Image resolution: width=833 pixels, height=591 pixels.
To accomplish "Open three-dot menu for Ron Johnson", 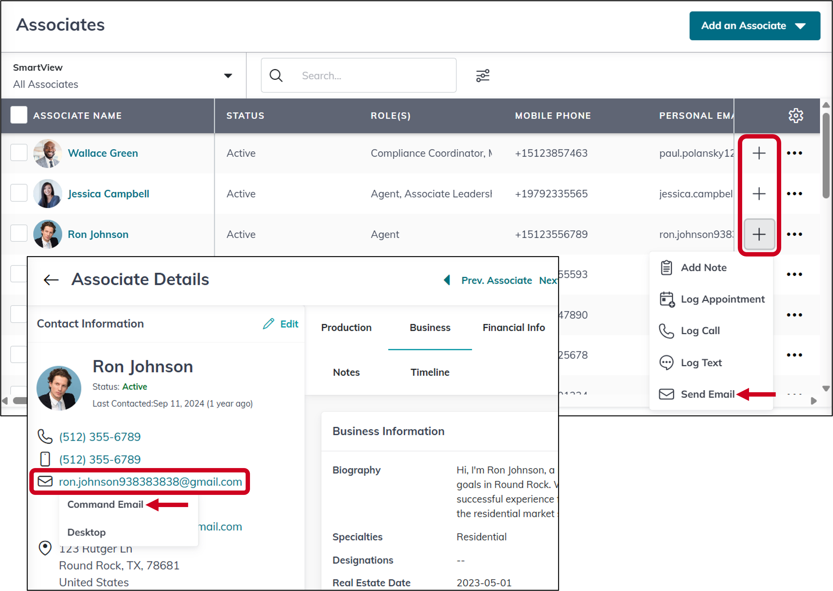I will (x=794, y=234).
